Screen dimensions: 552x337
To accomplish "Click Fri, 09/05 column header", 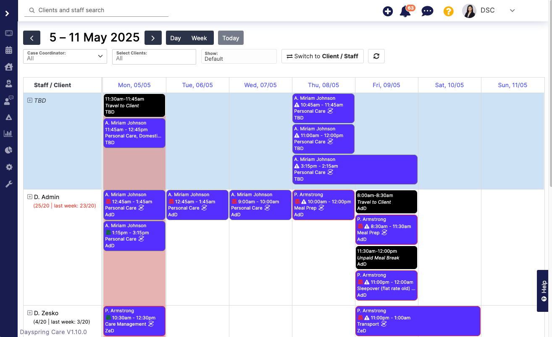I will click(x=386, y=85).
